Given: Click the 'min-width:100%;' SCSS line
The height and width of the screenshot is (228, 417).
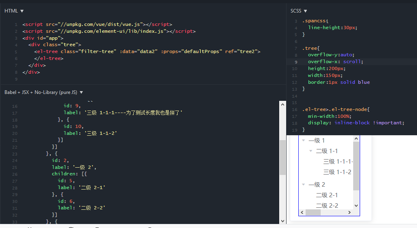Looking at the screenshot, I should click(330, 116).
